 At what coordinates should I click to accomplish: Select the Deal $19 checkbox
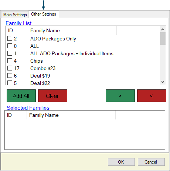pyautogui.click(x=10, y=76)
